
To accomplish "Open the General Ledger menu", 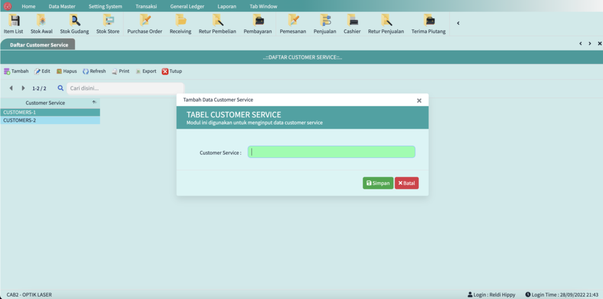I will coord(187,6).
